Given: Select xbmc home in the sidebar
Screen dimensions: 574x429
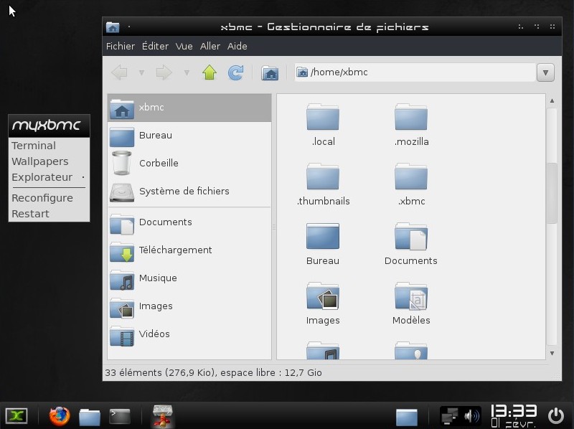Looking at the screenshot, I should coord(189,108).
